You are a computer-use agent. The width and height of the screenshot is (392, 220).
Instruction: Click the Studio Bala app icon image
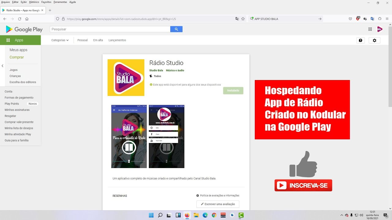tap(126, 78)
